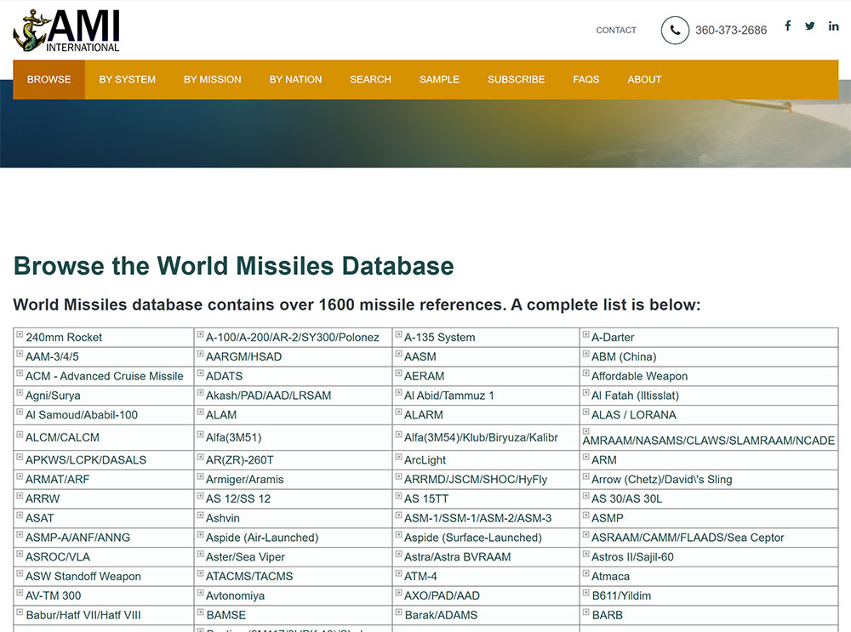This screenshot has width=851, height=632.
Task: Click the AR(ZR)-260T missile text
Action: coord(239,460)
